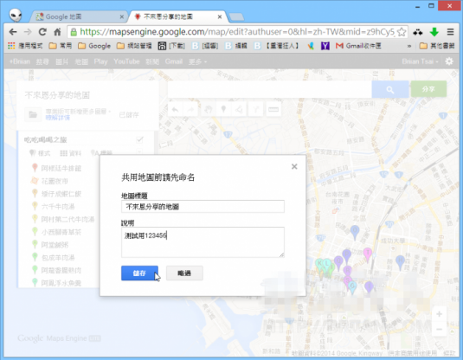Image resolution: width=463 pixels, height=360 pixels.
Task: Open a new browser tab
Action: click(x=236, y=17)
